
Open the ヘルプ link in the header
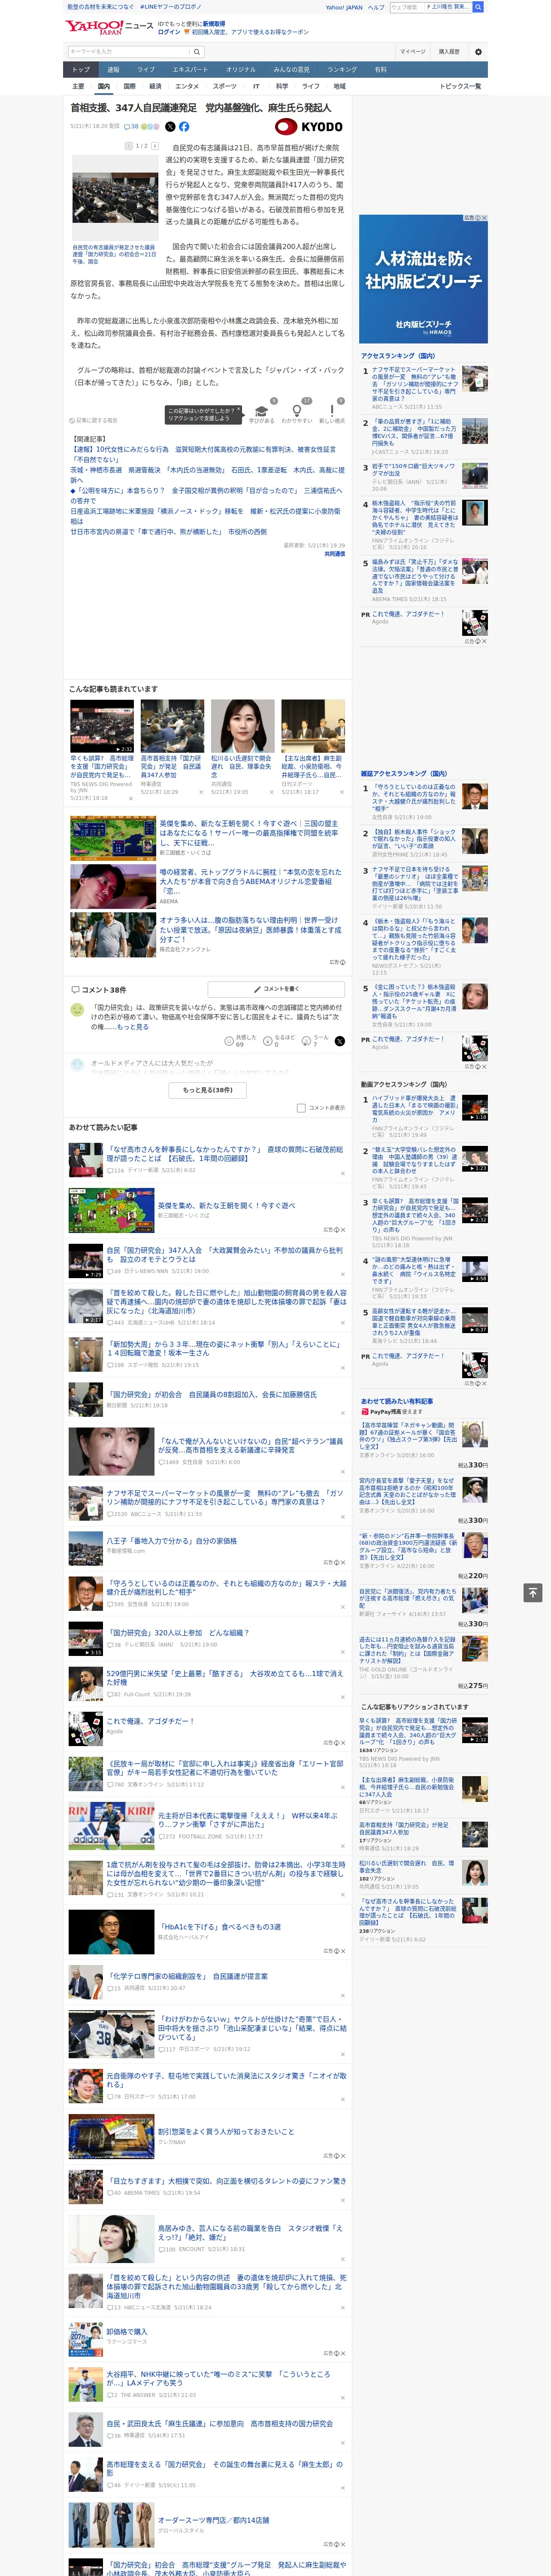tap(376, 7)
